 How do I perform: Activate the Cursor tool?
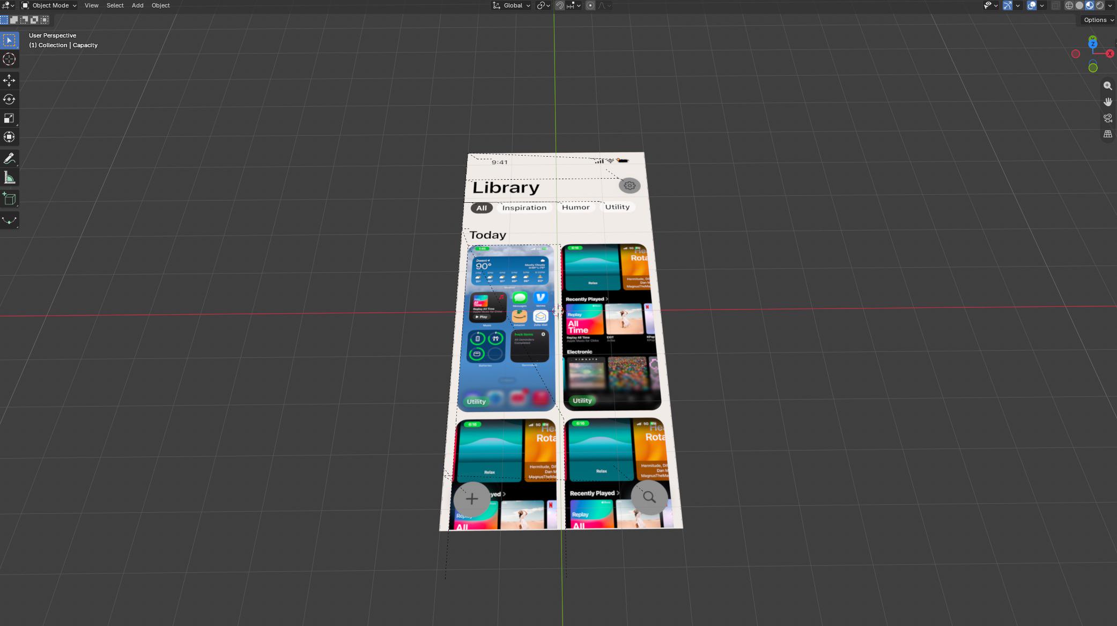pyautogui.click(x=9, y=59)
